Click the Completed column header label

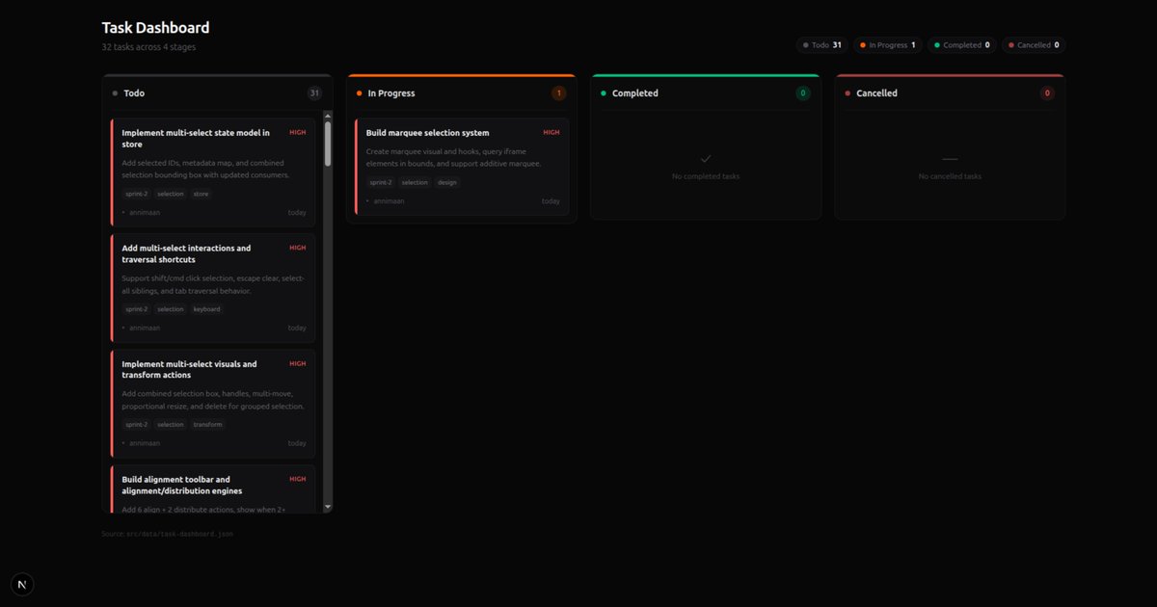(635, 93)
